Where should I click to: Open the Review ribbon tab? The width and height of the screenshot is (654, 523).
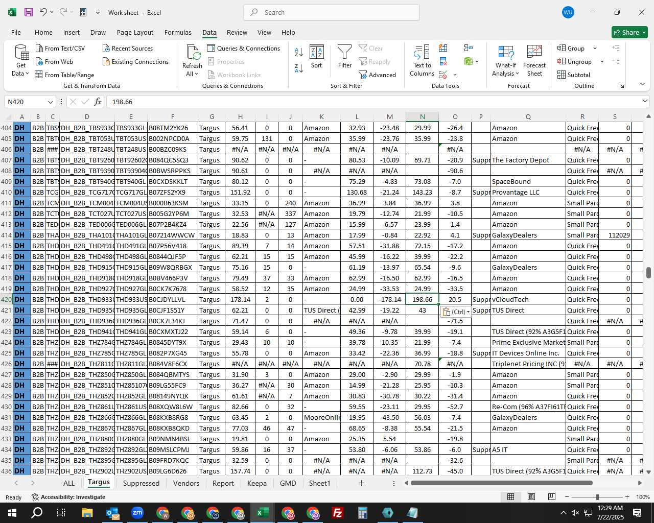pos(237,32)
